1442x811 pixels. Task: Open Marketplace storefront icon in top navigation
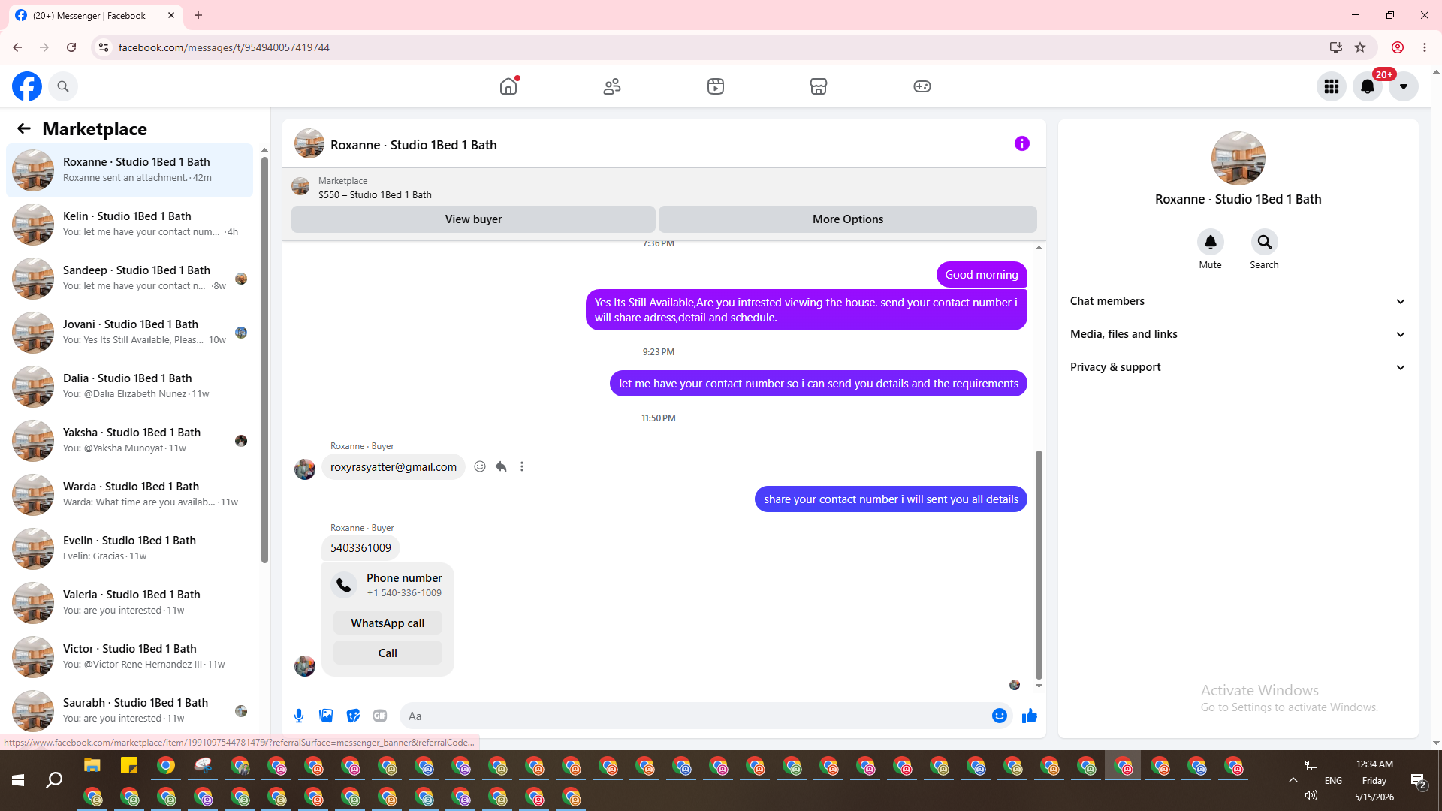819,86
